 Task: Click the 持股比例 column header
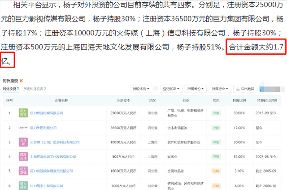[239, 100]
